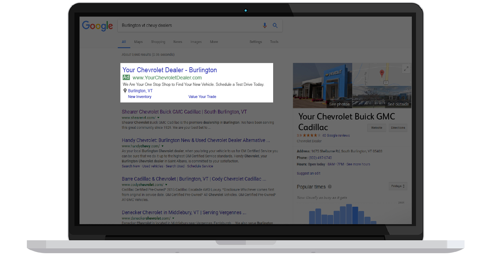Expand dropdown arrow beside www.shearervt.com
The height and width of the screenshot is (255, 489).
pos(158,118)
